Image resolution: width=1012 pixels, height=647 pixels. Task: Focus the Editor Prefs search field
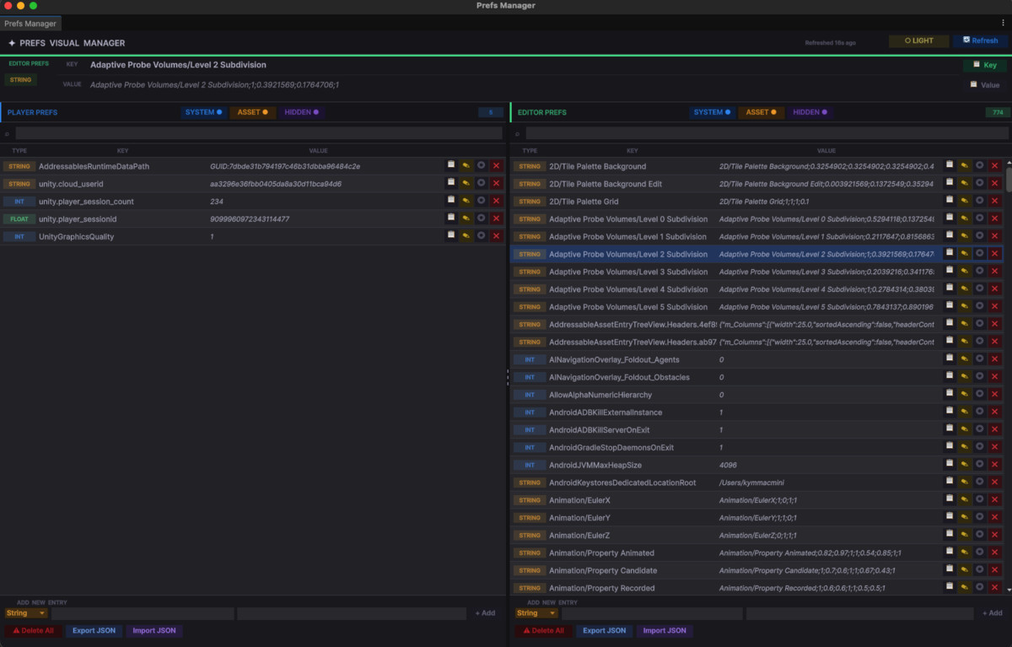click(767, 133)
